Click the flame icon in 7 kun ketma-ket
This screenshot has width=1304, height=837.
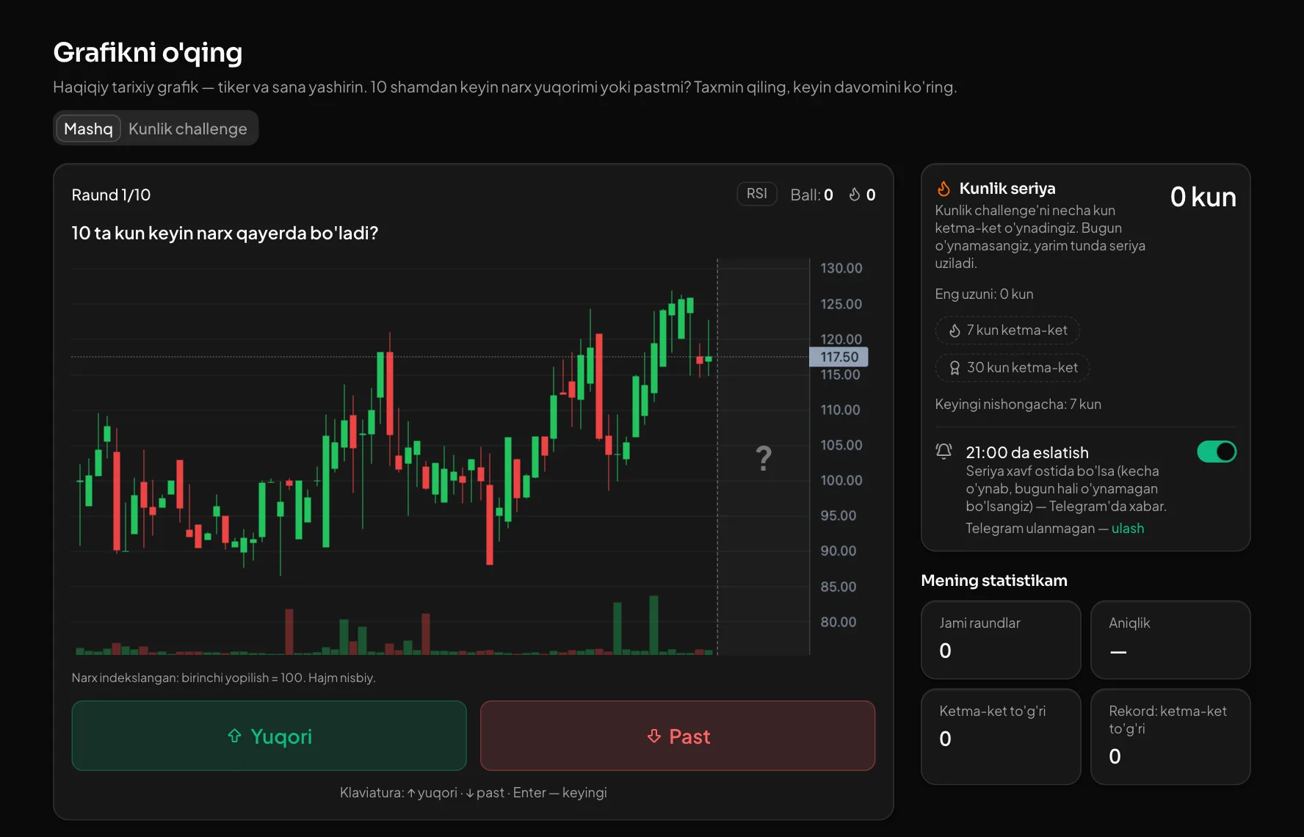point(955,330)
